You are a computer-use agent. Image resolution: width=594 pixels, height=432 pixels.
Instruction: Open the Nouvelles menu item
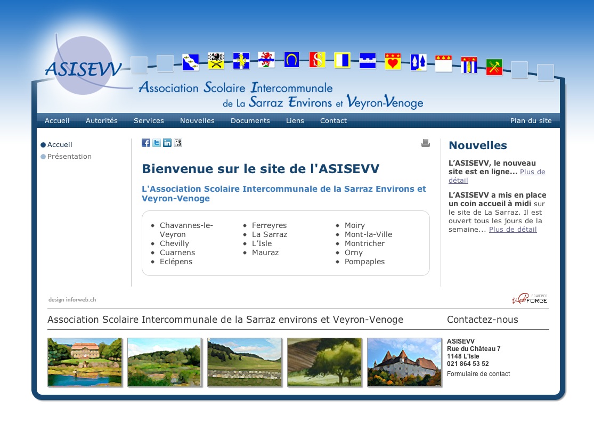pyautogui.click(x=197, y=120)
